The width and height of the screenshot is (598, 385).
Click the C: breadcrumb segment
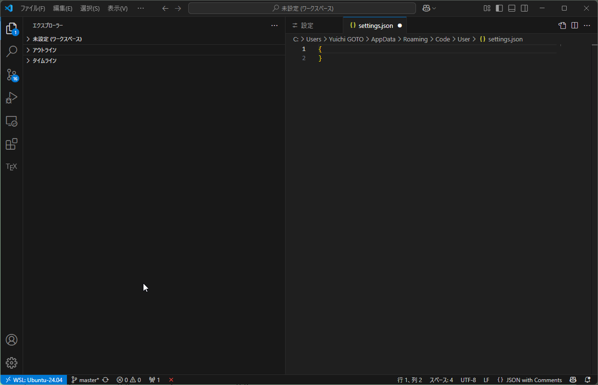pos(296,39)
